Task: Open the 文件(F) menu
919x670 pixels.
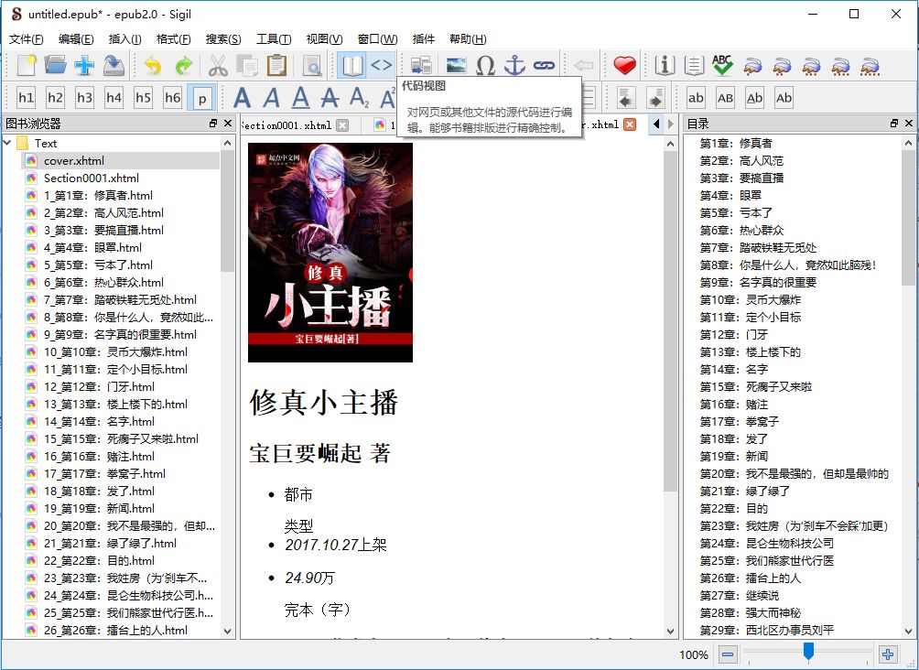Action: coord(26,38)
